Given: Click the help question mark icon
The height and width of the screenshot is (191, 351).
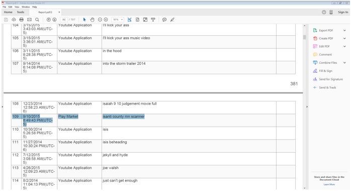Looking at the screenshot, I should [324, 12].
